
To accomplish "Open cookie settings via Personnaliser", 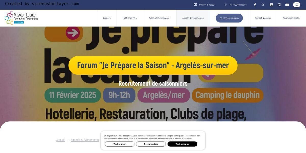I will click(x=151, y=144).
